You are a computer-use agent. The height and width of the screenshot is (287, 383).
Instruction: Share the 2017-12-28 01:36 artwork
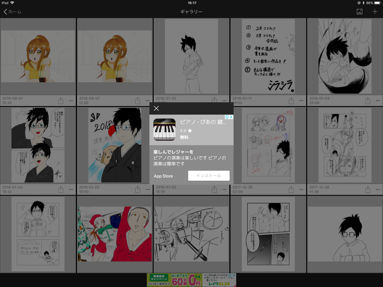pyautogui.click(x=368, y=189)
